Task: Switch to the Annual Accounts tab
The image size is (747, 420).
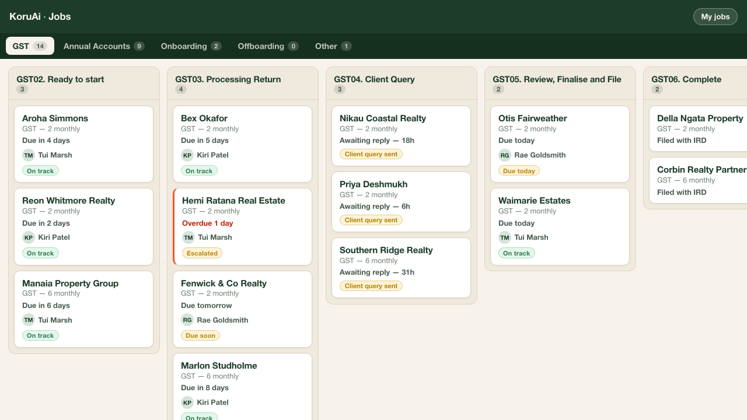Action: pos(104,46)
